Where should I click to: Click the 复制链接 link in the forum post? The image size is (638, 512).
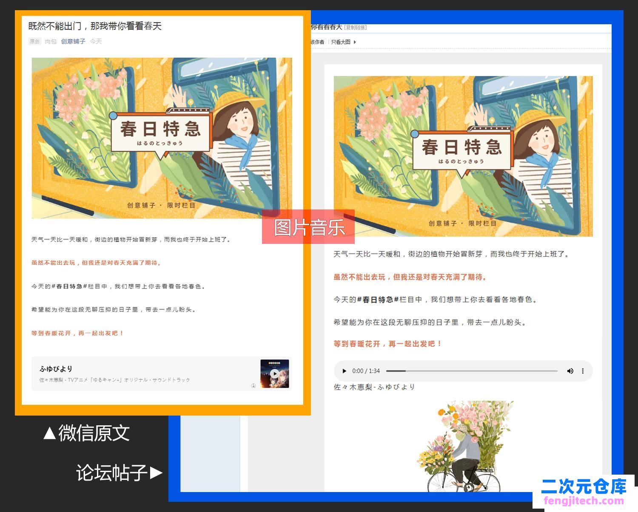tap(355, 27)
